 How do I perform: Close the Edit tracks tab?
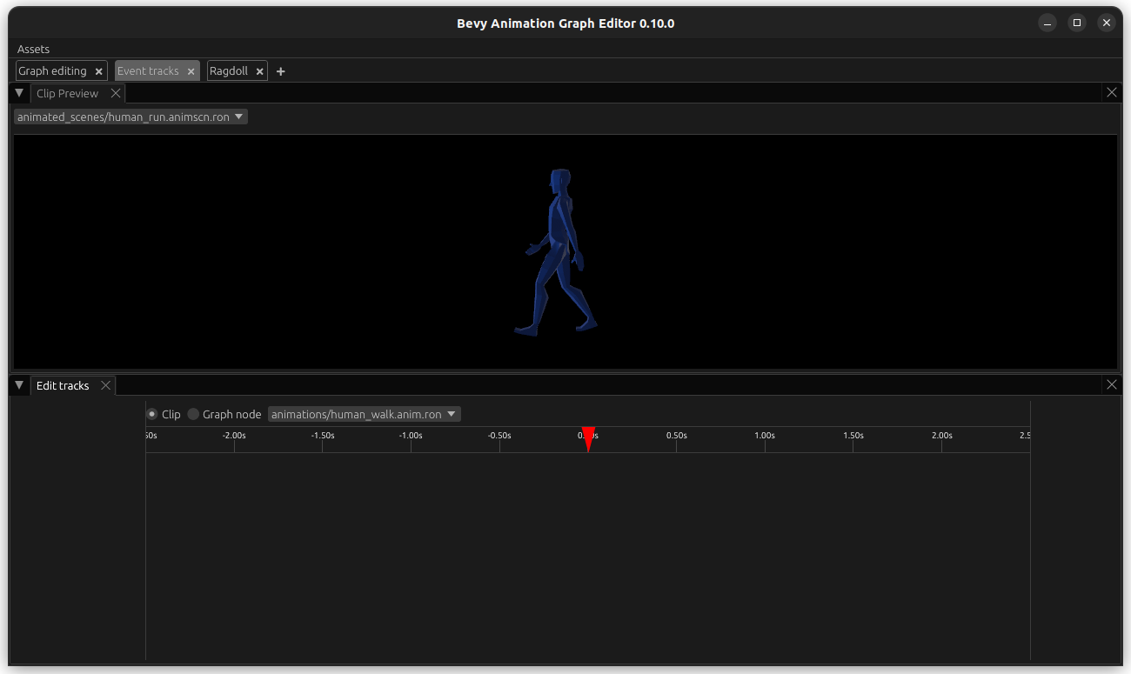click(105, 385)
